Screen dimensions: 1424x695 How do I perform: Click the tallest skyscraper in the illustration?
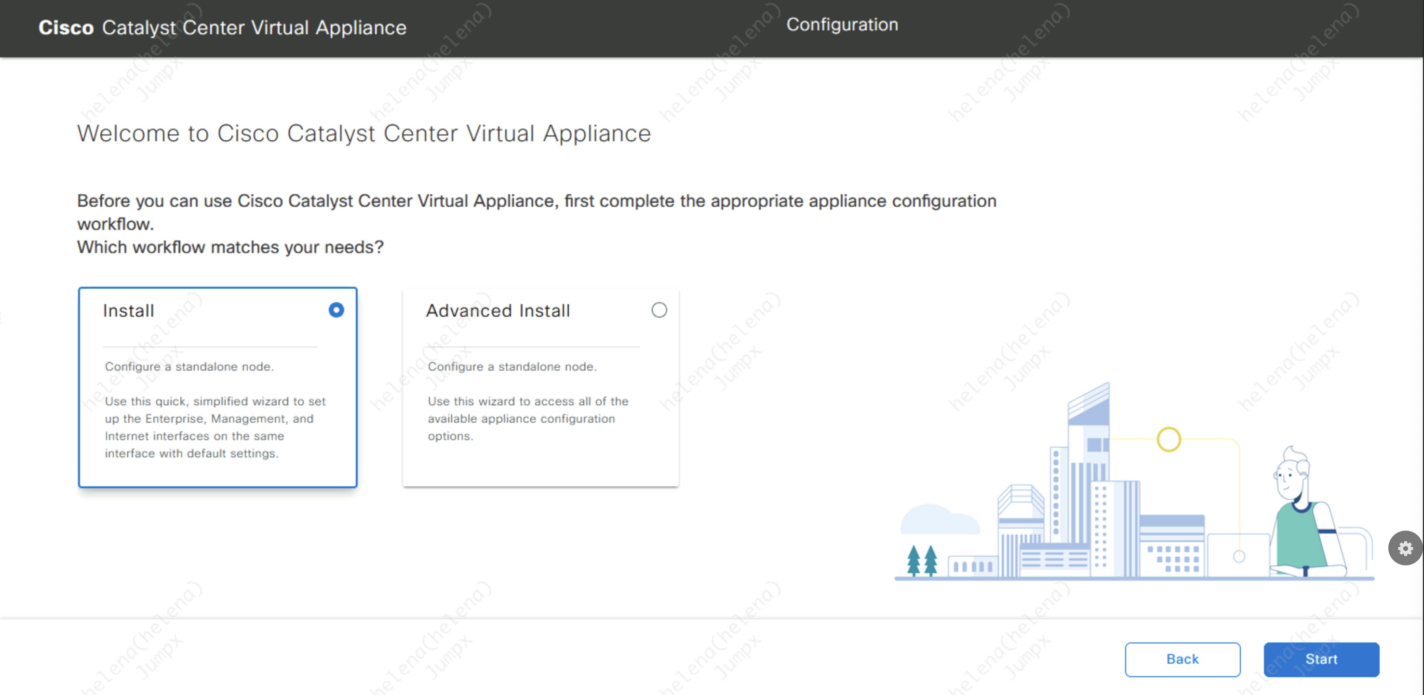point(1088,442)
